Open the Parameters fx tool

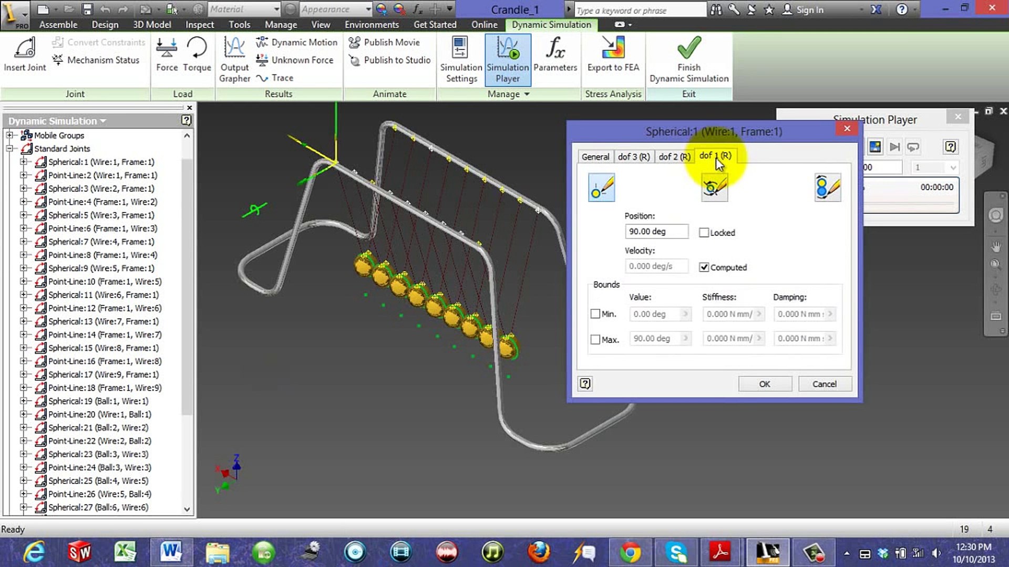point(555,48)
